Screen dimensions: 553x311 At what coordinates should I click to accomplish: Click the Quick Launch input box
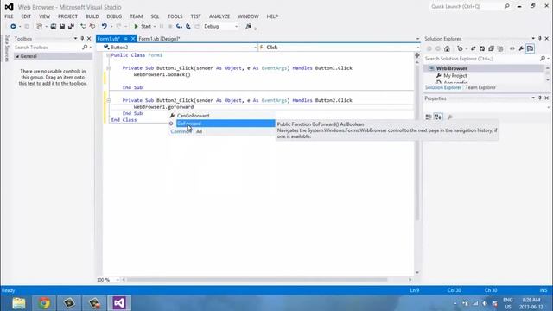coord(466,6)
